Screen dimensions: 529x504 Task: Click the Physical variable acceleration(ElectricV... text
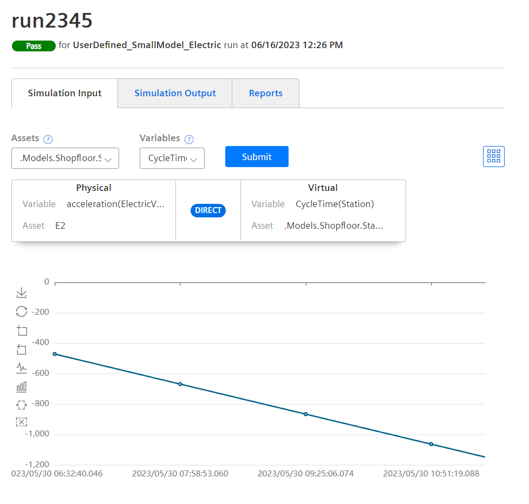pyautogui.click(x=115, y=204)
